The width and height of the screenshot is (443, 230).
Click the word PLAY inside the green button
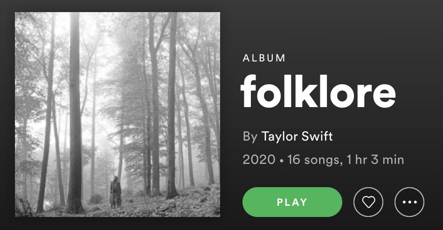[x=292, y=202]
